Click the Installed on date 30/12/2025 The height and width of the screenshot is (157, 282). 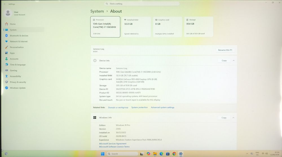click(121, 132)
